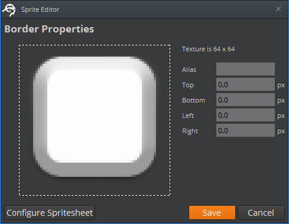This screenshot has height=224, width=289.
Task: Cancel the border changes
Action: (261, 213)
